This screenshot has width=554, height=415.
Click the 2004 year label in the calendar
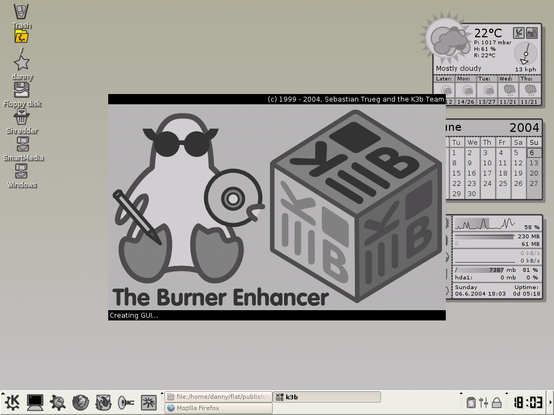[x=524, y=128]
